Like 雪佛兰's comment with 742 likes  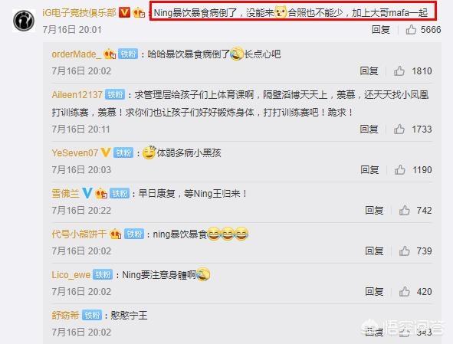[404, 210]
